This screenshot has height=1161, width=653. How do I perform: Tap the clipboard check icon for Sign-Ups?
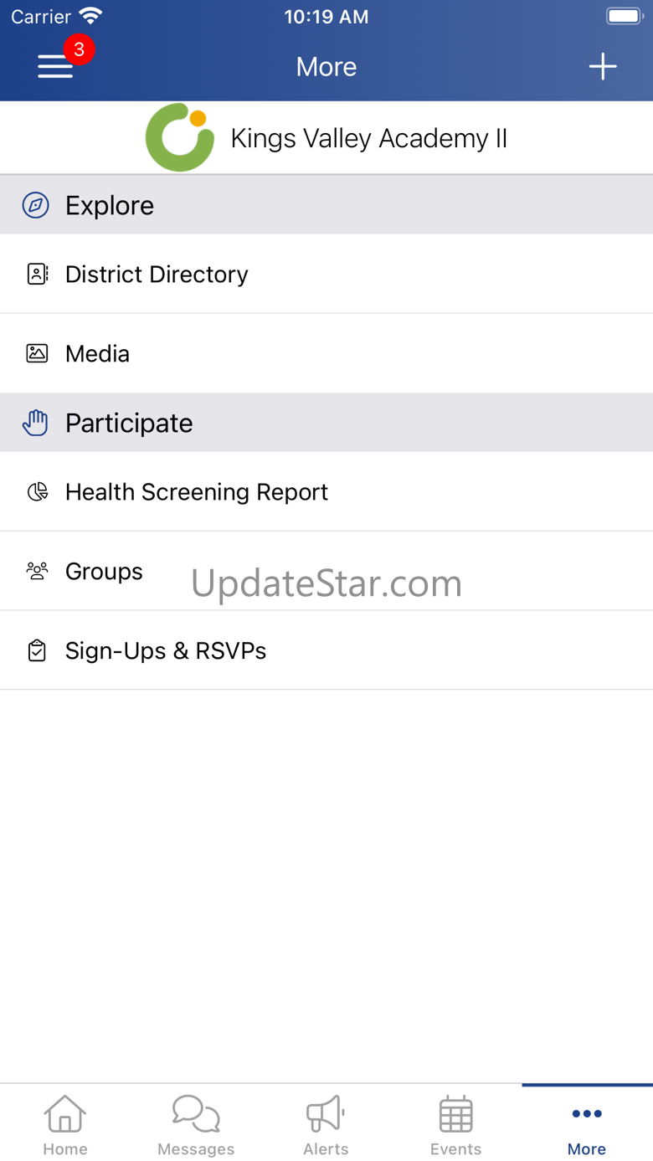(37, 650)
